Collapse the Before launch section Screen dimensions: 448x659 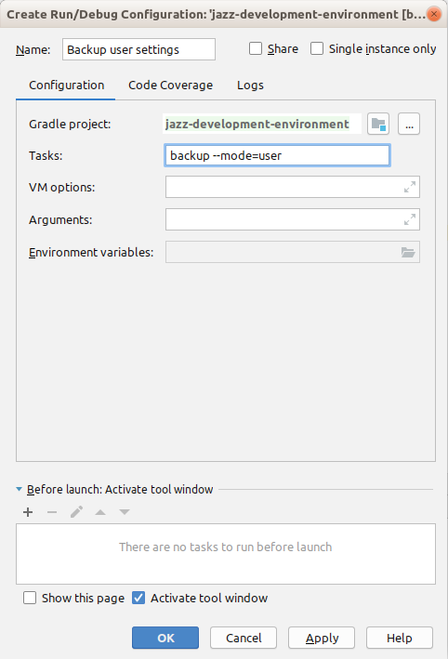tap(19, 489)
